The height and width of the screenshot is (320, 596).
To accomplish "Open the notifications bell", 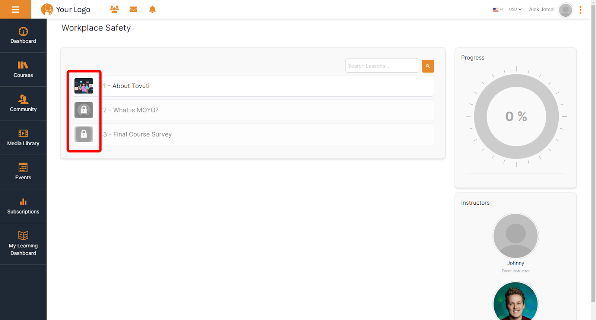I will click(152, 9).
